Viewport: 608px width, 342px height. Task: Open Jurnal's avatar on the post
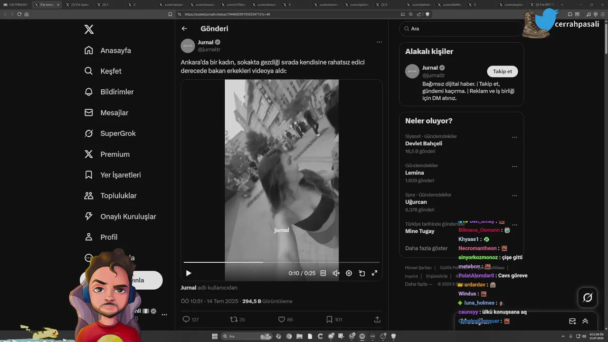188,46
